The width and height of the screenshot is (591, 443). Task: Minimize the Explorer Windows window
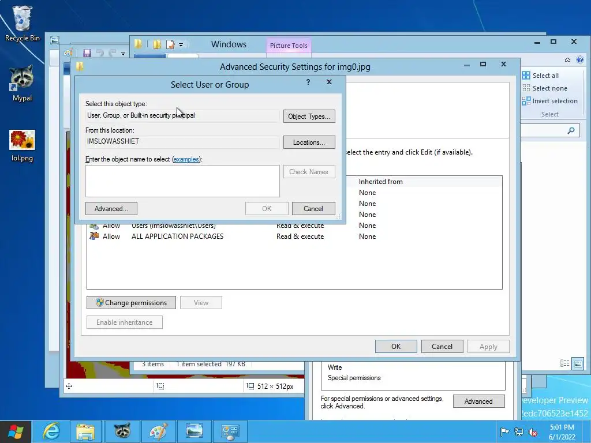[537, 42]
